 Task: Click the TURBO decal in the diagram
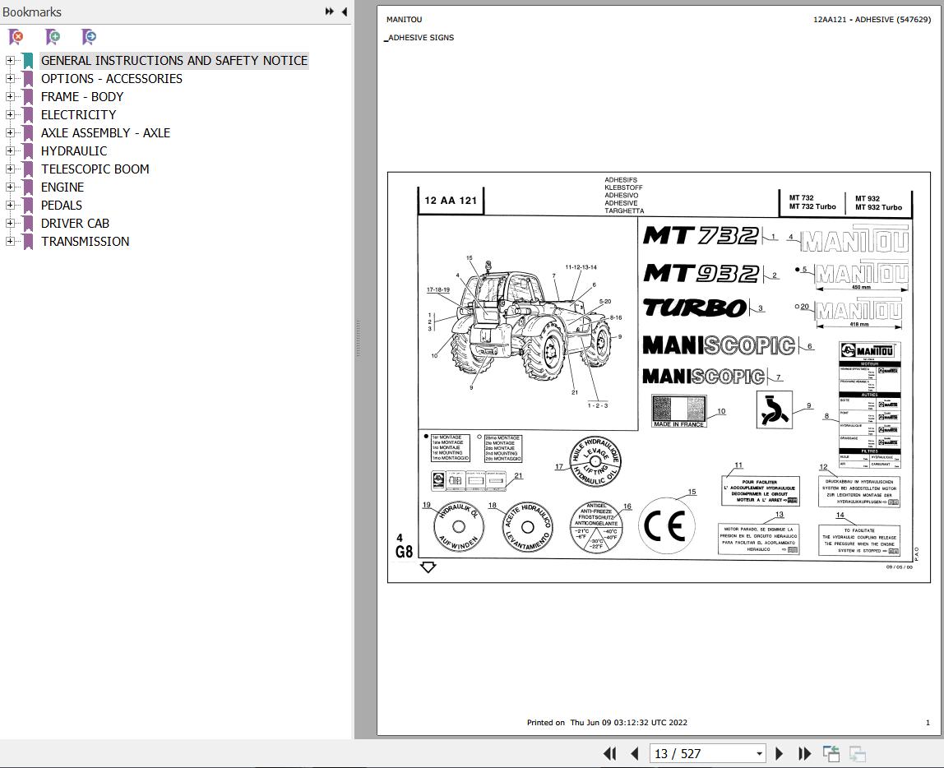click(695, 308)
